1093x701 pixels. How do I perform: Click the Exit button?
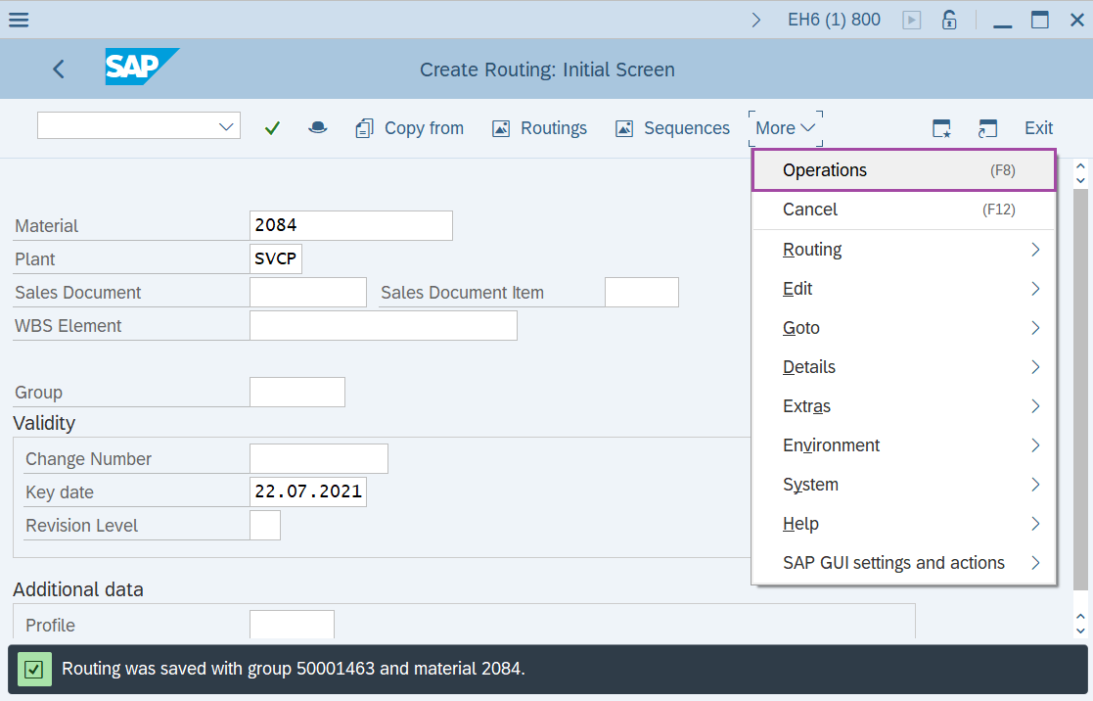click(x=1037, y=127)
